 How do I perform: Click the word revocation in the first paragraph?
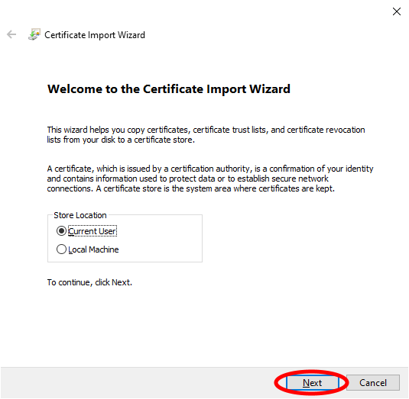click(345, 130)
